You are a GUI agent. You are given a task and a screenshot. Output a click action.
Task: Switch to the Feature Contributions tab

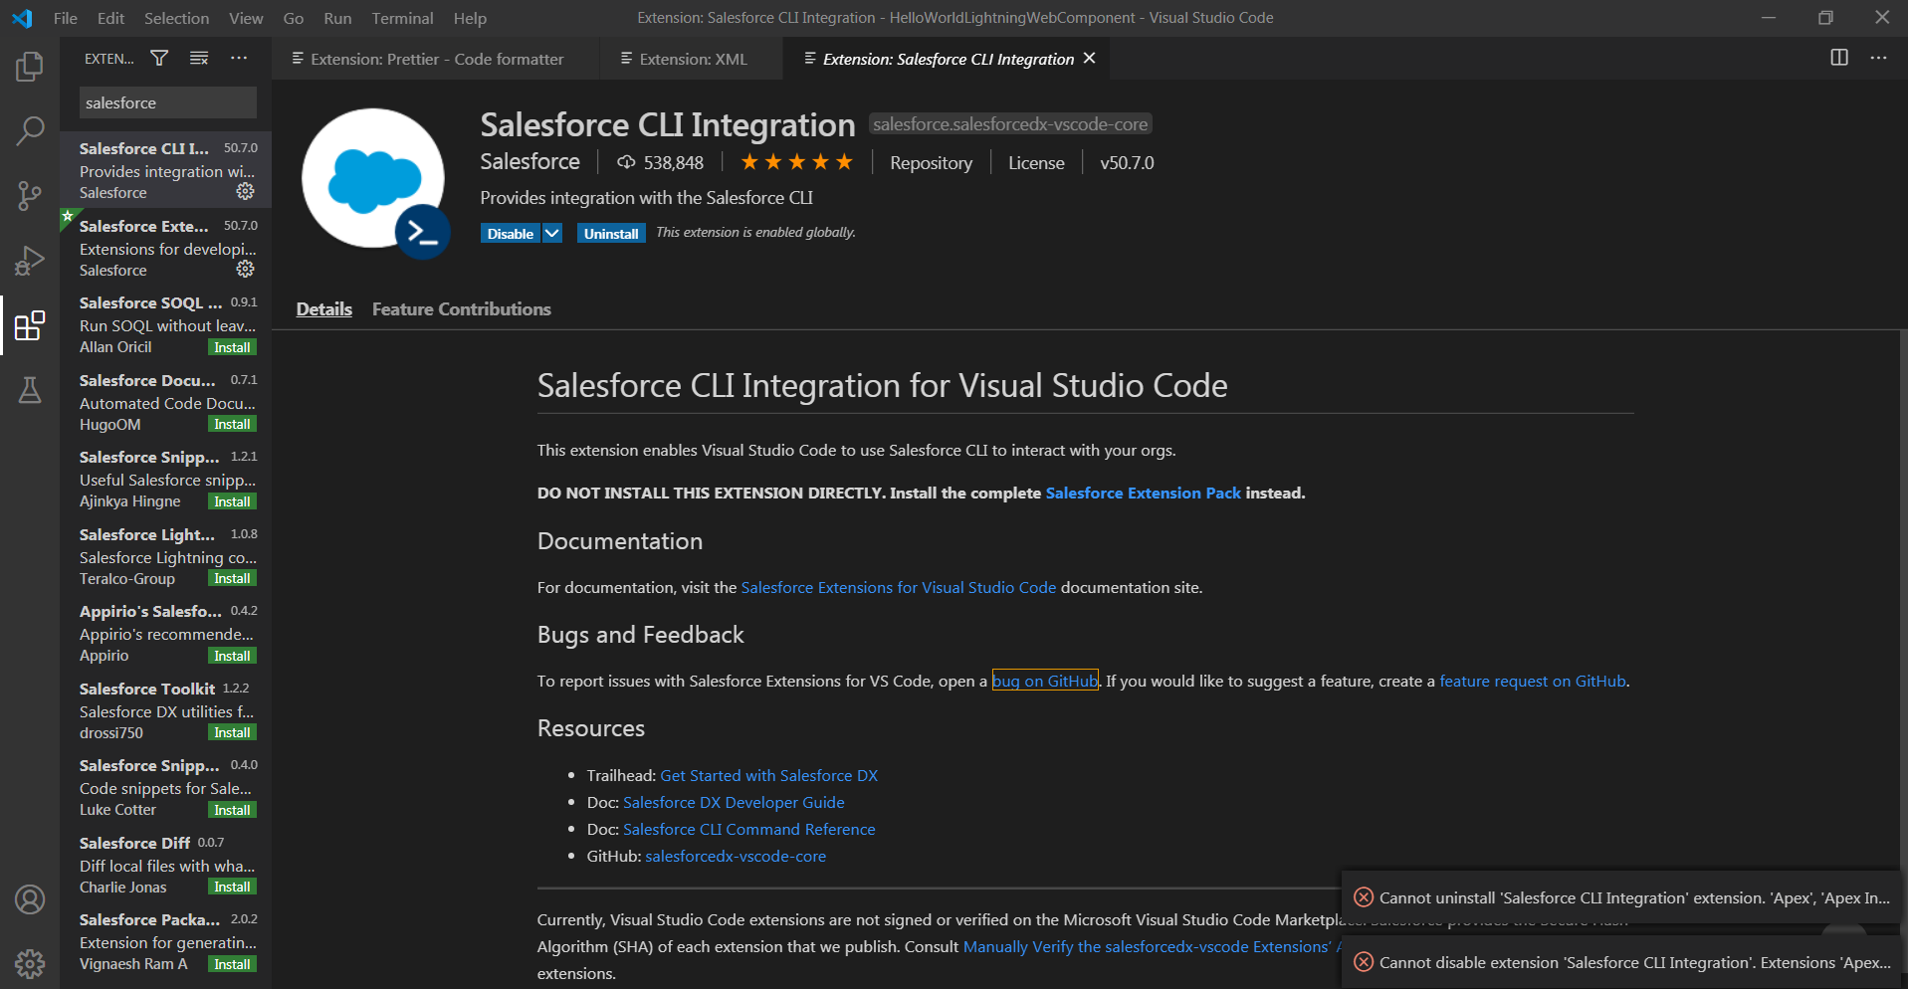(x=461, y=308)
